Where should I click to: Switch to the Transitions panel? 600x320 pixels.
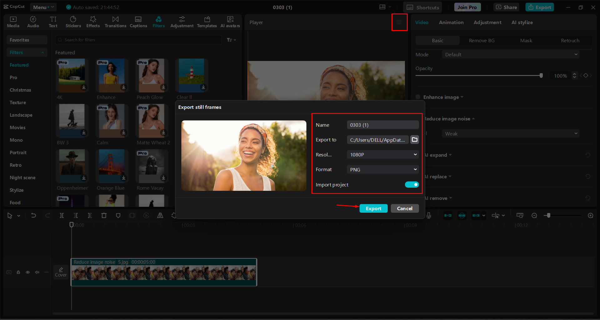pos(115,22)
